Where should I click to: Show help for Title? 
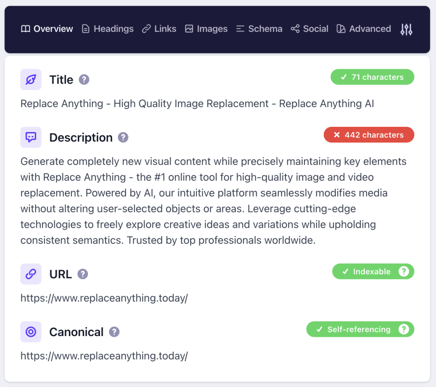coord(84,80)
